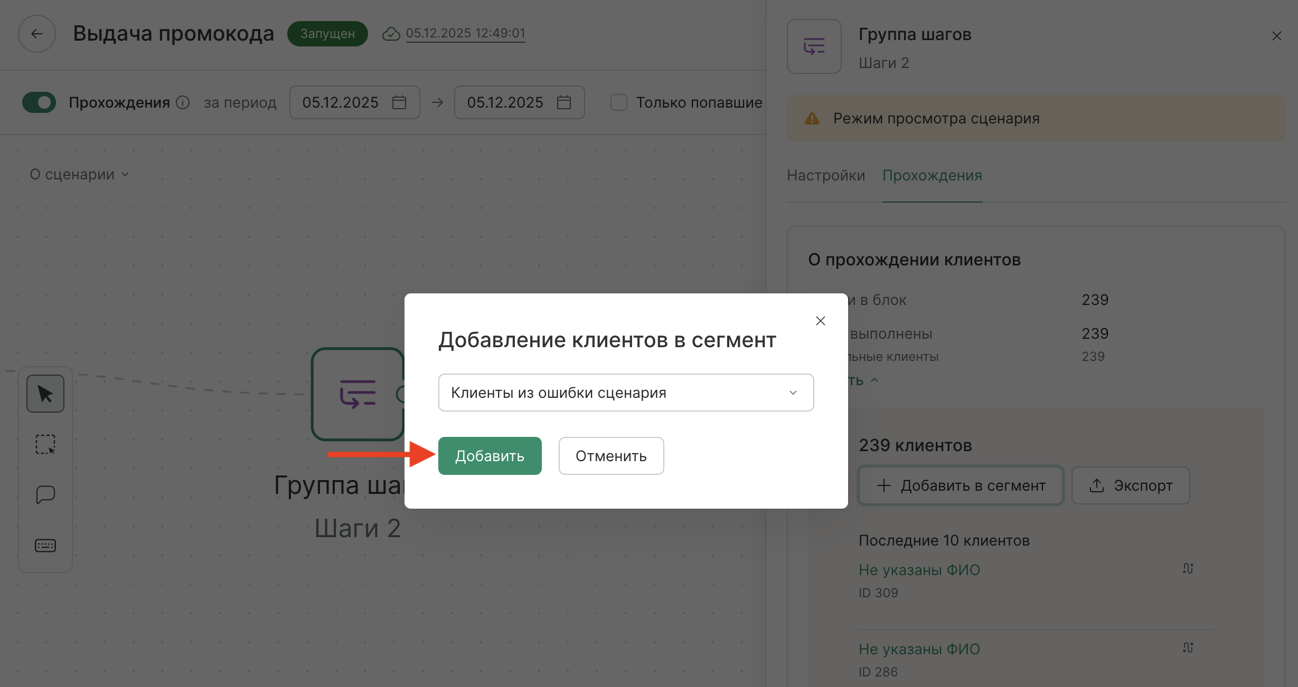The image size is (1298, 687).
Task: Switch to the 'Настройки' tab
Action: (x=825, y=175)
